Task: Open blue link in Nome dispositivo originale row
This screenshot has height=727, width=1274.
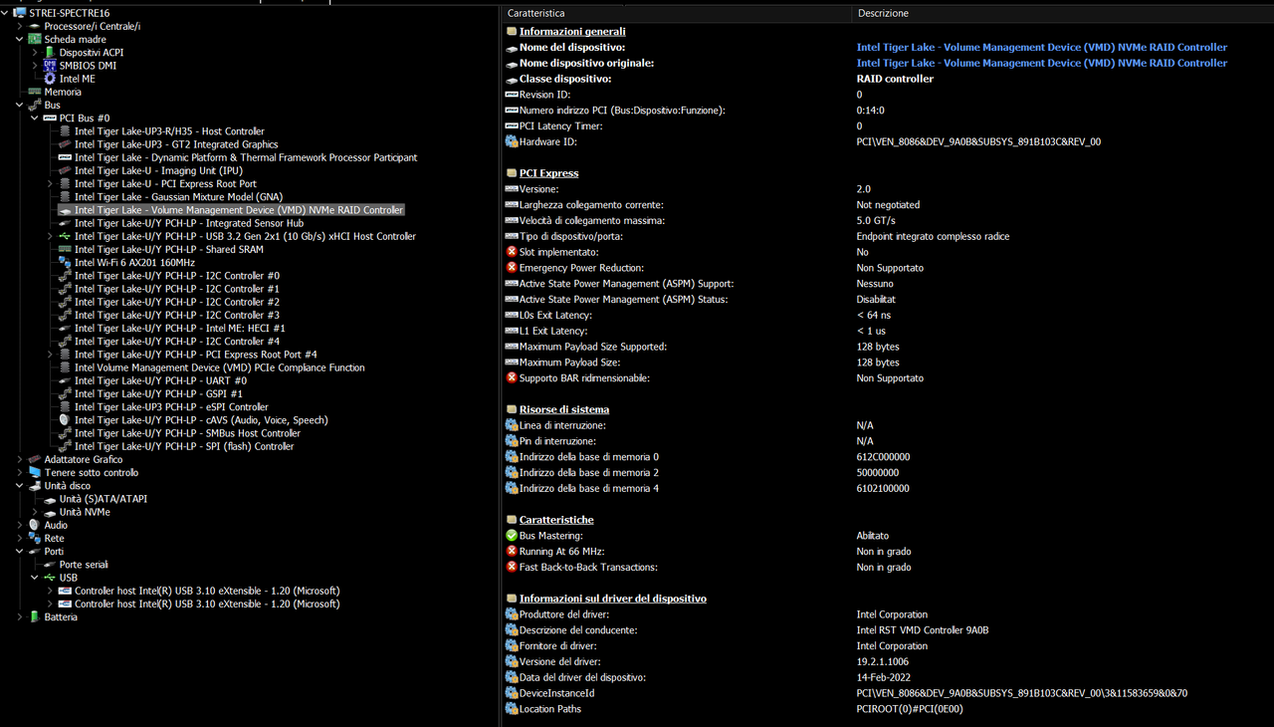Action: [1041, 63]
